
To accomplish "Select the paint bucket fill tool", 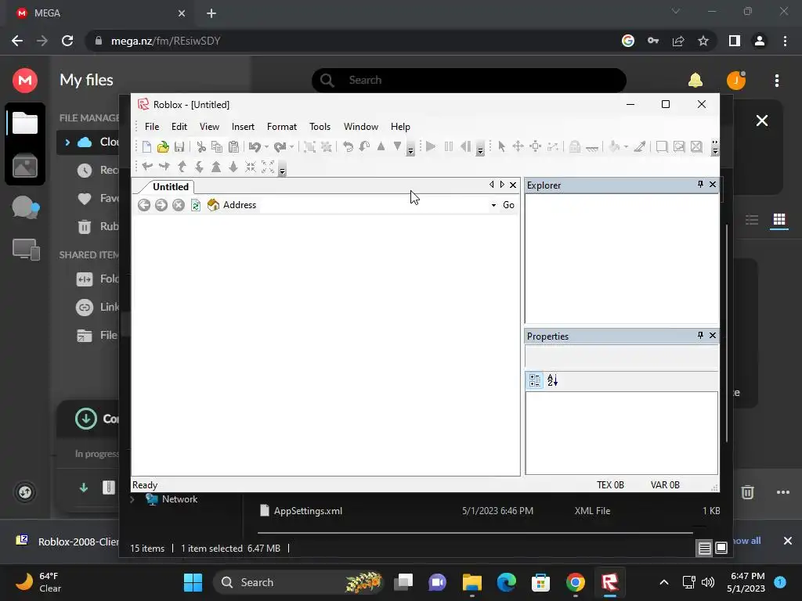I will [614, 147].
